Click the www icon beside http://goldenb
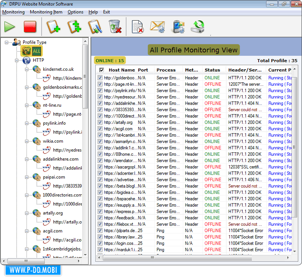The image size is (302, 277). [46, 96]
